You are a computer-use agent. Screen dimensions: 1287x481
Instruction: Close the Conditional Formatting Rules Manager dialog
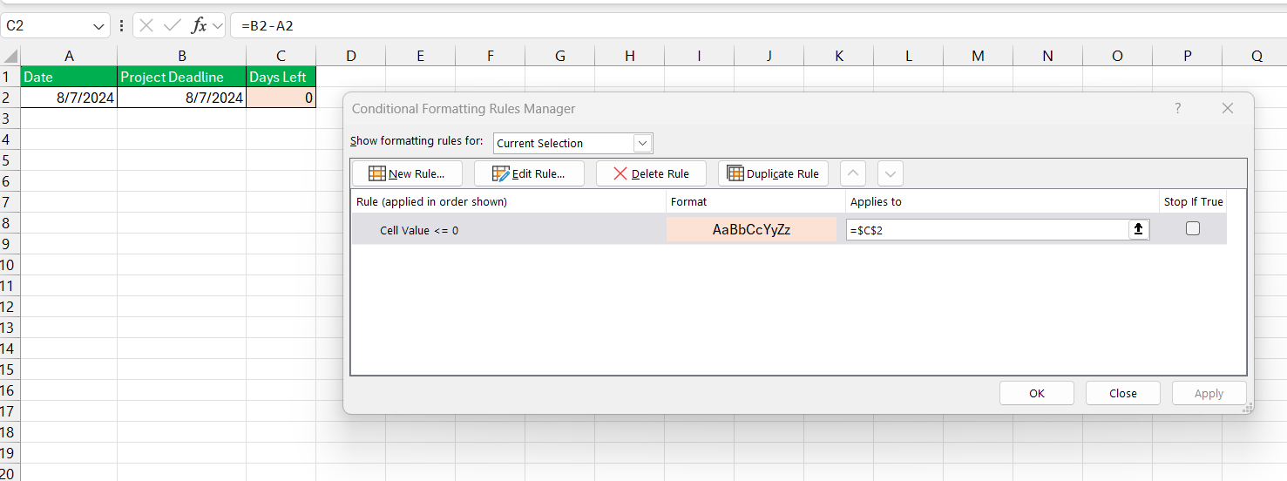[x=1228, y=108]
